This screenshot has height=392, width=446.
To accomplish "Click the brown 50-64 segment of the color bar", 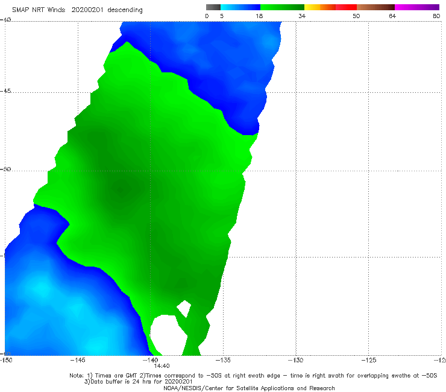I will pos(375,7).
